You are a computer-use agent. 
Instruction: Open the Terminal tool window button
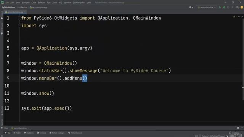(42, 133)
